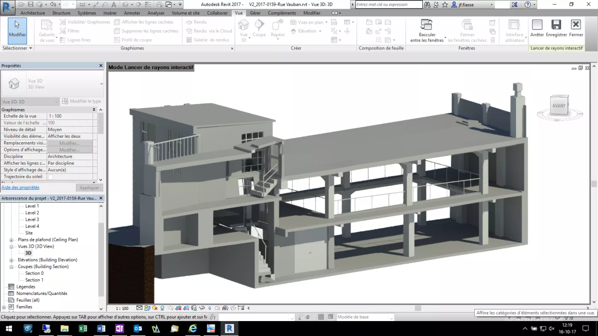Click in the keyword search field
The image size is (598, 336).
(x=389, y=5)
